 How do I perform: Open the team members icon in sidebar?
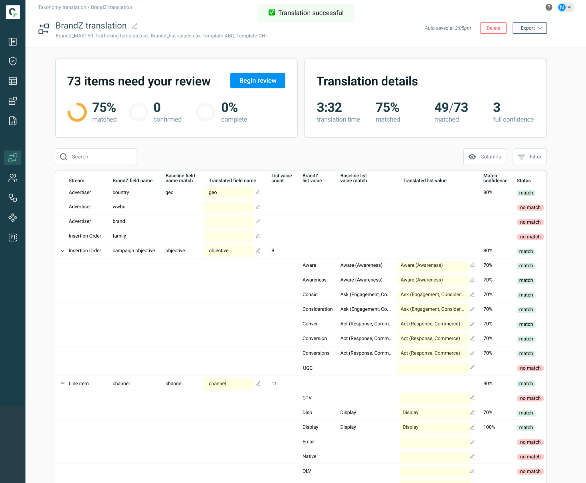pos(13,178)
